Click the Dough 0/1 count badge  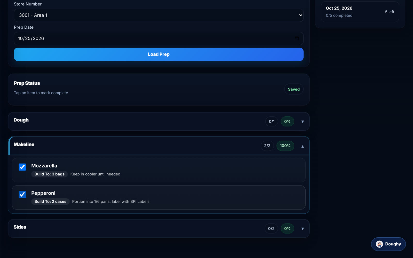coord(272,122)
